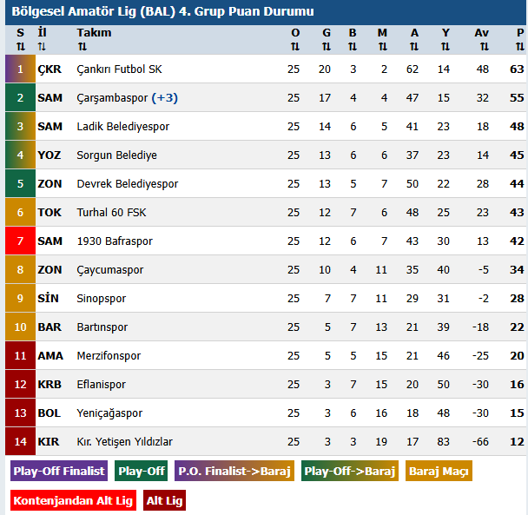Sort by city (İl) column arrows

(x=43, y=47)
